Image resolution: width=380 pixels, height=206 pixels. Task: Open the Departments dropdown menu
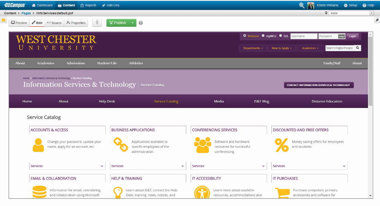253,48
